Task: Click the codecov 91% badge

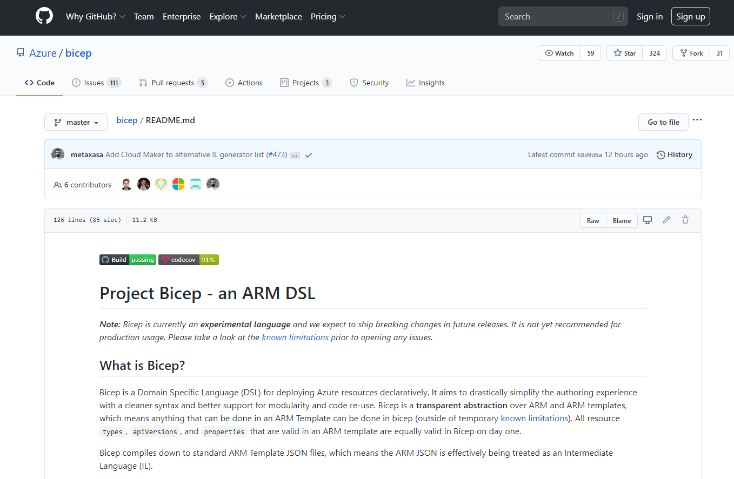Action: pyautogui.click(x=189, y=260)
